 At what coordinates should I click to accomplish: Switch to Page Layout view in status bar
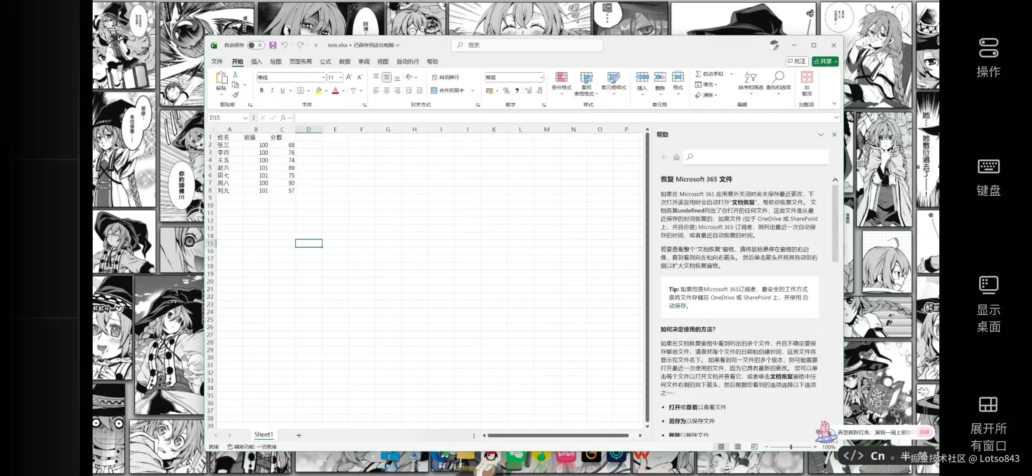click(738, 447)
